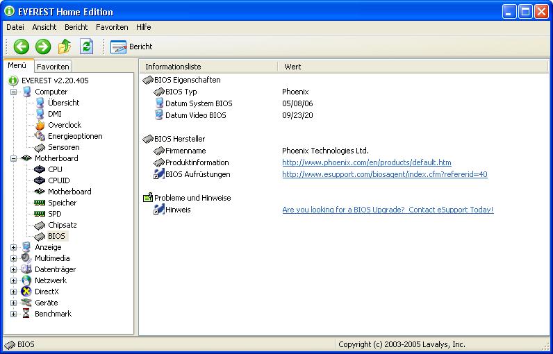Expand the Geräte tree node
Viewport: 553px width, 354px height.
(x=13, y=303)
